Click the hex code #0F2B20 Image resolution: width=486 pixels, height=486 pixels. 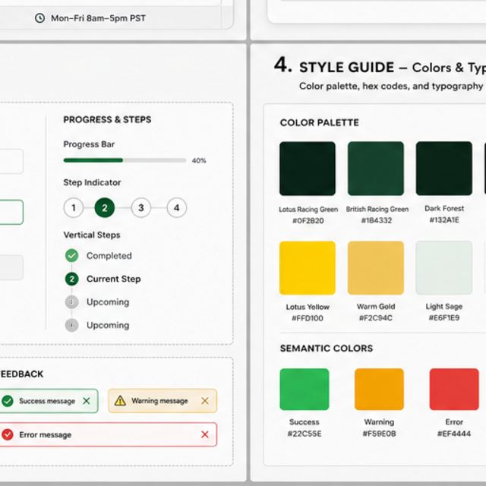[308, 221]
